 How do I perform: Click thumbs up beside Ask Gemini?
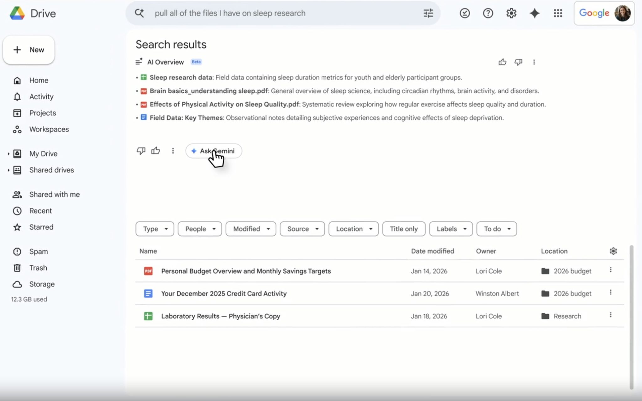click(155, 151)
